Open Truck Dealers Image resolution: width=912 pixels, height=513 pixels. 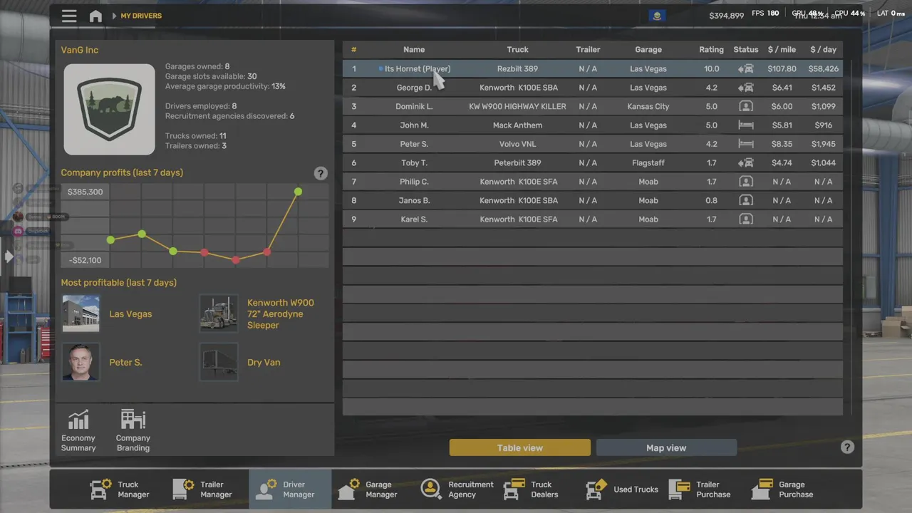[x=533, y=489]
